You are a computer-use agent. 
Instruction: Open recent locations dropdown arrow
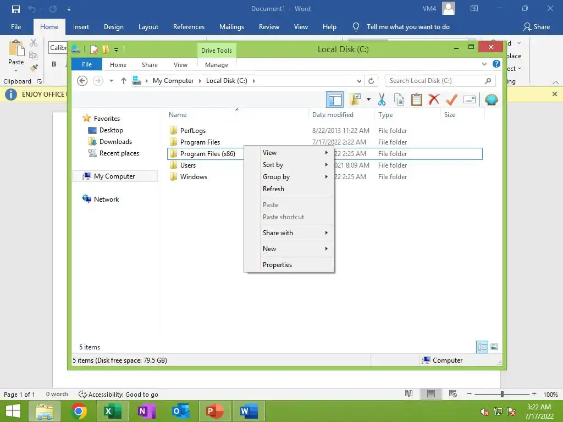[111, 81]
